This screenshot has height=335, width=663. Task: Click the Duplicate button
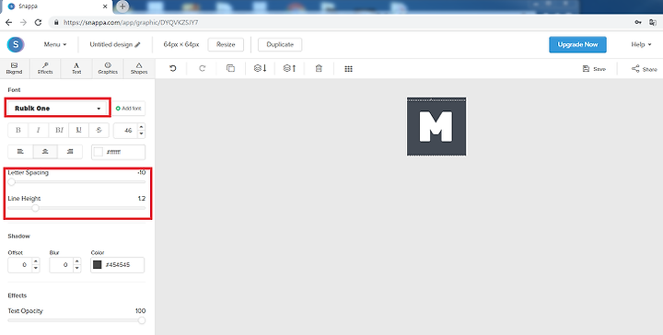pyautogui.click(x=280, y=44)
